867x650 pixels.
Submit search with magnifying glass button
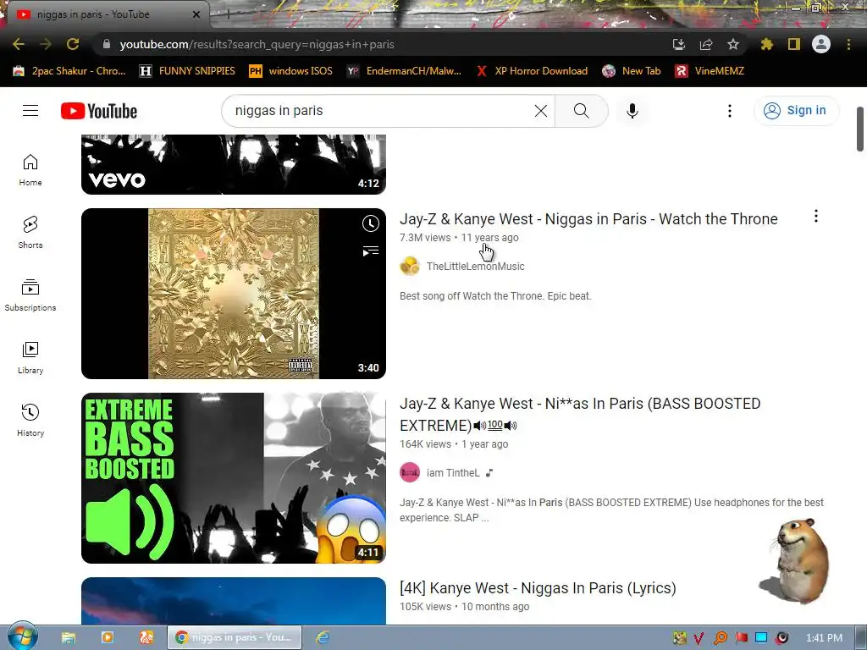582,111
